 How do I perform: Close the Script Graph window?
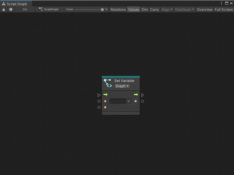tap(231, 3)
